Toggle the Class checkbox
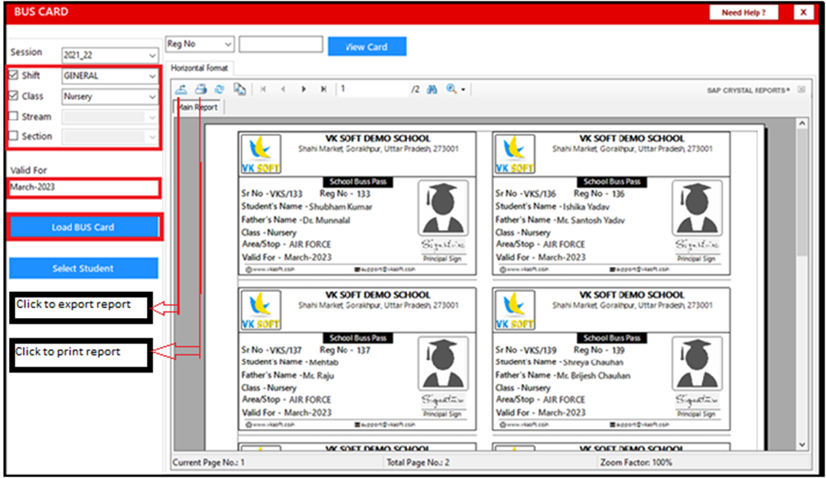Screen dimensions: 826x478 (13, 96)
